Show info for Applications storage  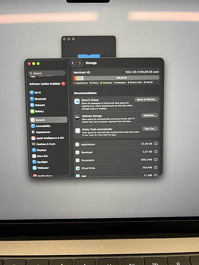tap(156, 144)
